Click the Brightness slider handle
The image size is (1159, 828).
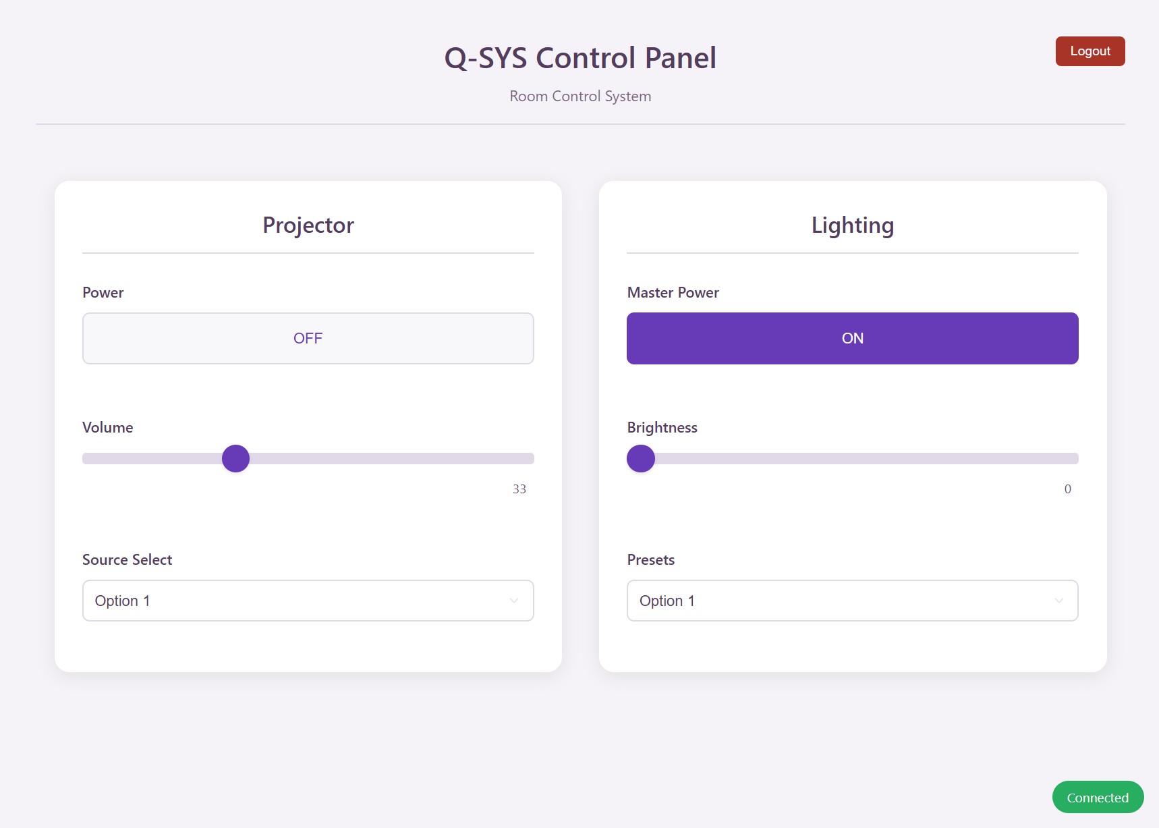pos(641,459)
